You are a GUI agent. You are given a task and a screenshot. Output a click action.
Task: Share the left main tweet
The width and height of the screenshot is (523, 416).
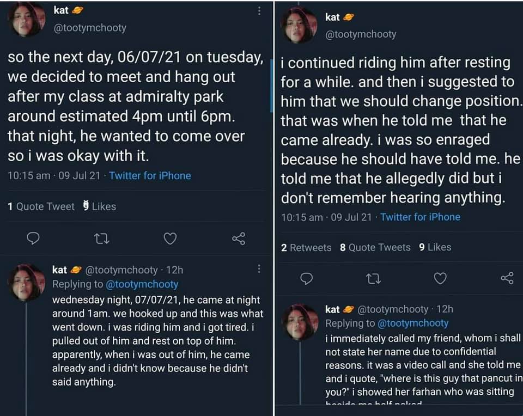pos(239,238)
